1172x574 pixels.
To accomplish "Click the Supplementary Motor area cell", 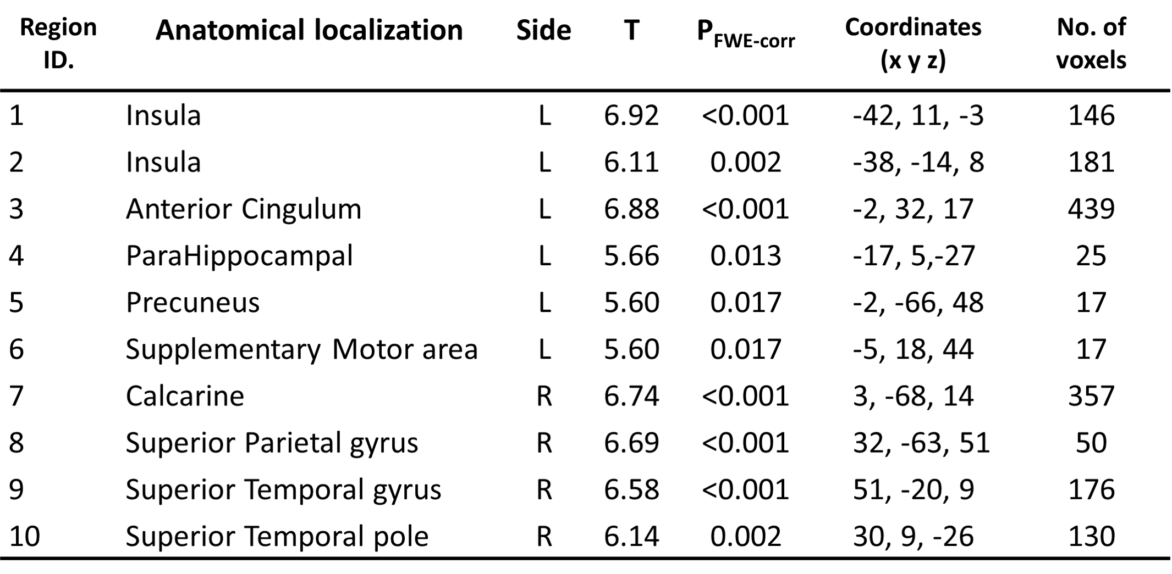I will click(x=301, y=349).
